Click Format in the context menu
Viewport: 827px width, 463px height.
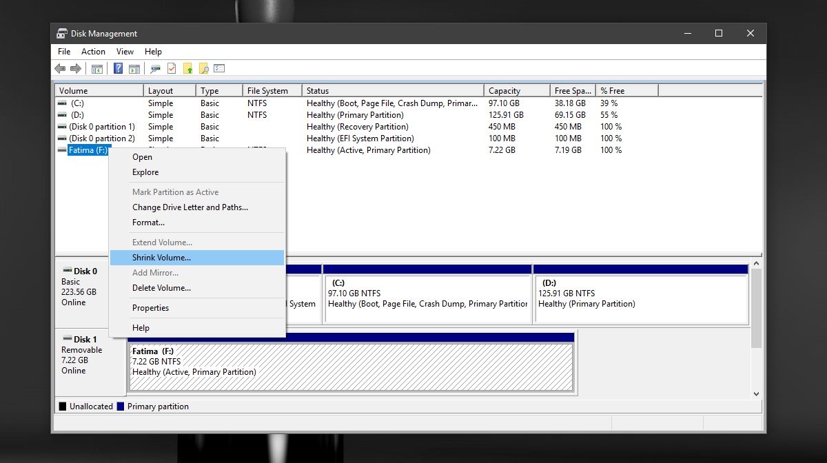[148, 223]
